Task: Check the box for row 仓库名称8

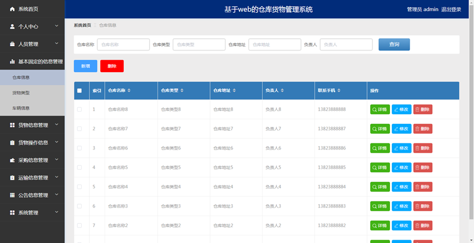Action: [80, 109]
